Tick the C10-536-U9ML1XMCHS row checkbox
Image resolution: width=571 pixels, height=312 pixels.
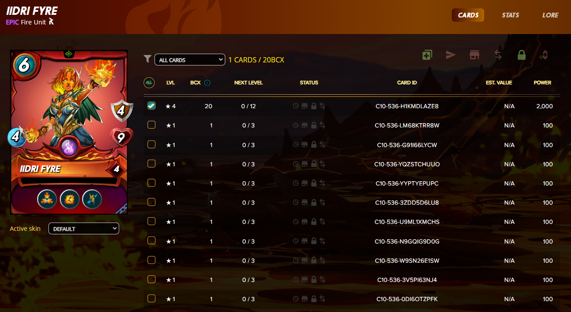tap(151, 221)
